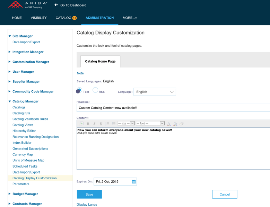
Task: Open the font dropdown in editor toolbar
Action: point(150,123)
